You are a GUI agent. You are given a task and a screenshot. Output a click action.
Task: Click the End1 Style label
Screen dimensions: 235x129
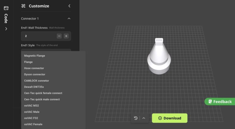click(x=28, y=45)
